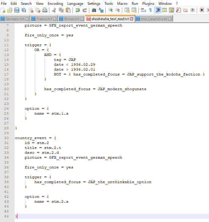Open the Edit menu
This screenshot has width=209, height=222.
(x=14, y=4)
